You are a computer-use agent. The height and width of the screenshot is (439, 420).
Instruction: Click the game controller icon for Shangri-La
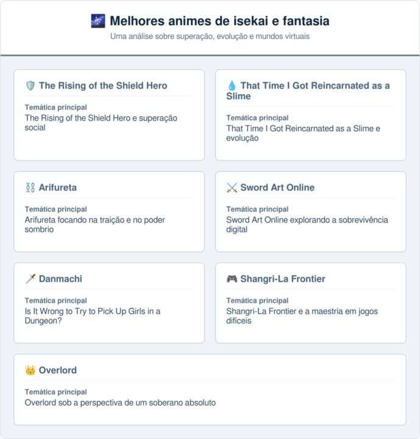click(x=232, y=279)
